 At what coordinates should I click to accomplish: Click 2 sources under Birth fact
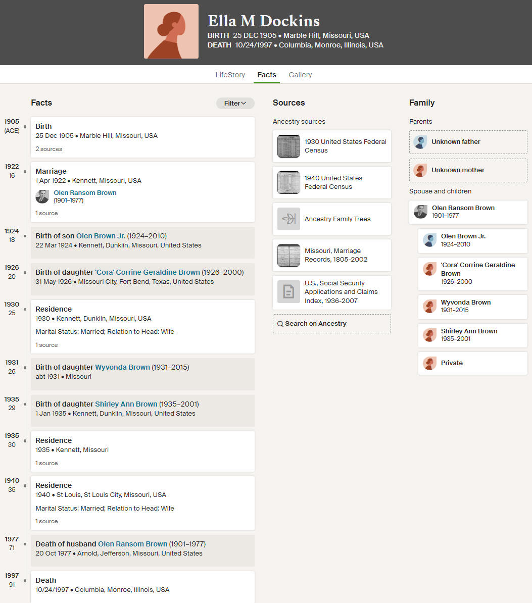point(49,149)
